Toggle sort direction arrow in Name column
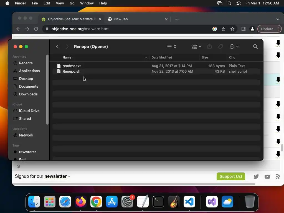The width and height of the screenshot is (284, 213). point(146,58)
